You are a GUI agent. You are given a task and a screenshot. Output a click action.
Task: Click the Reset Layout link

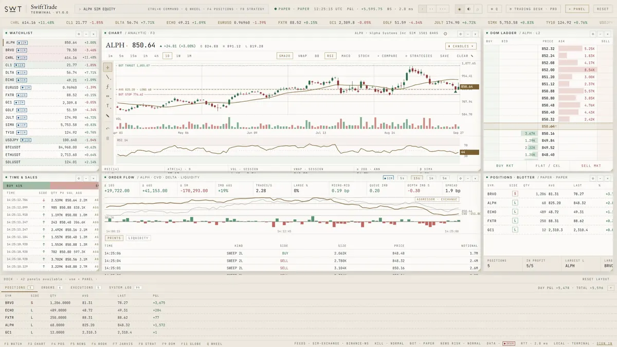click(x=595, y=279)
